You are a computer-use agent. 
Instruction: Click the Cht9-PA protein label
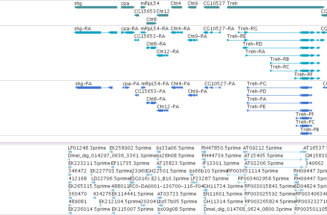click(198, 91)
